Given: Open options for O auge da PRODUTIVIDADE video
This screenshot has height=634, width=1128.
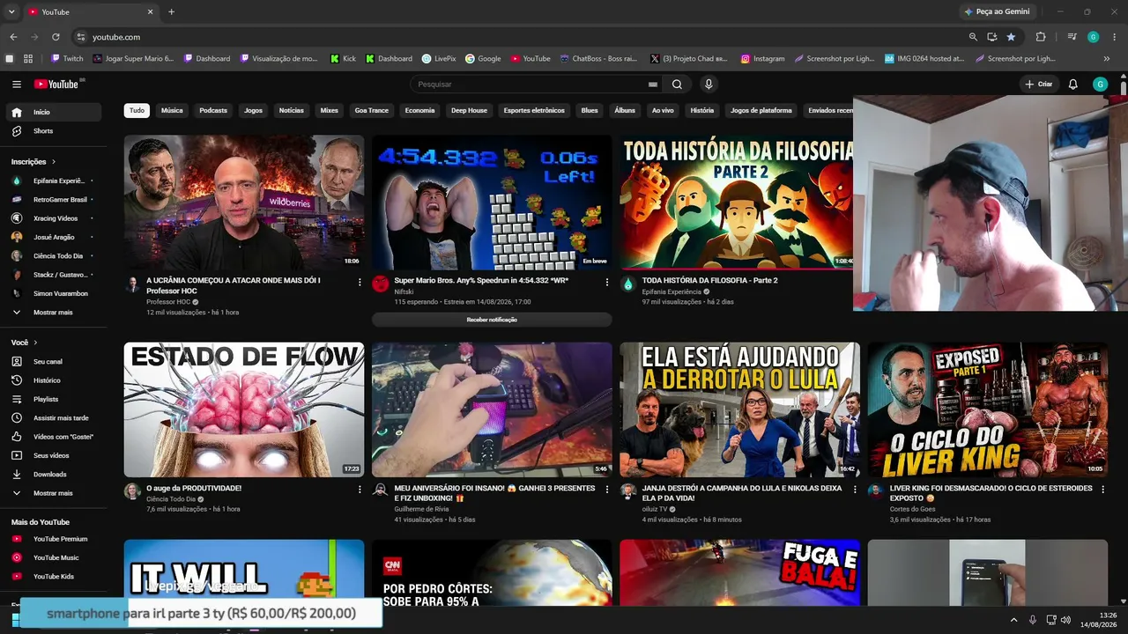Looking at the screenshot, I should coord(360,490).
